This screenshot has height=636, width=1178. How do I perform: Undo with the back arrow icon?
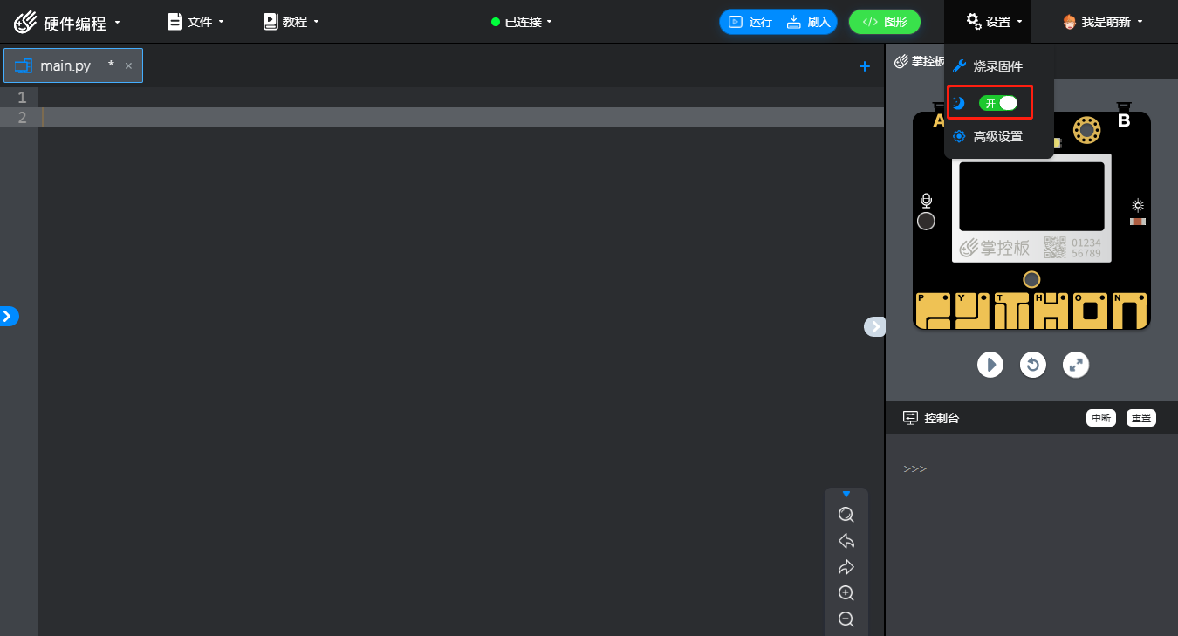pos(846,541)
